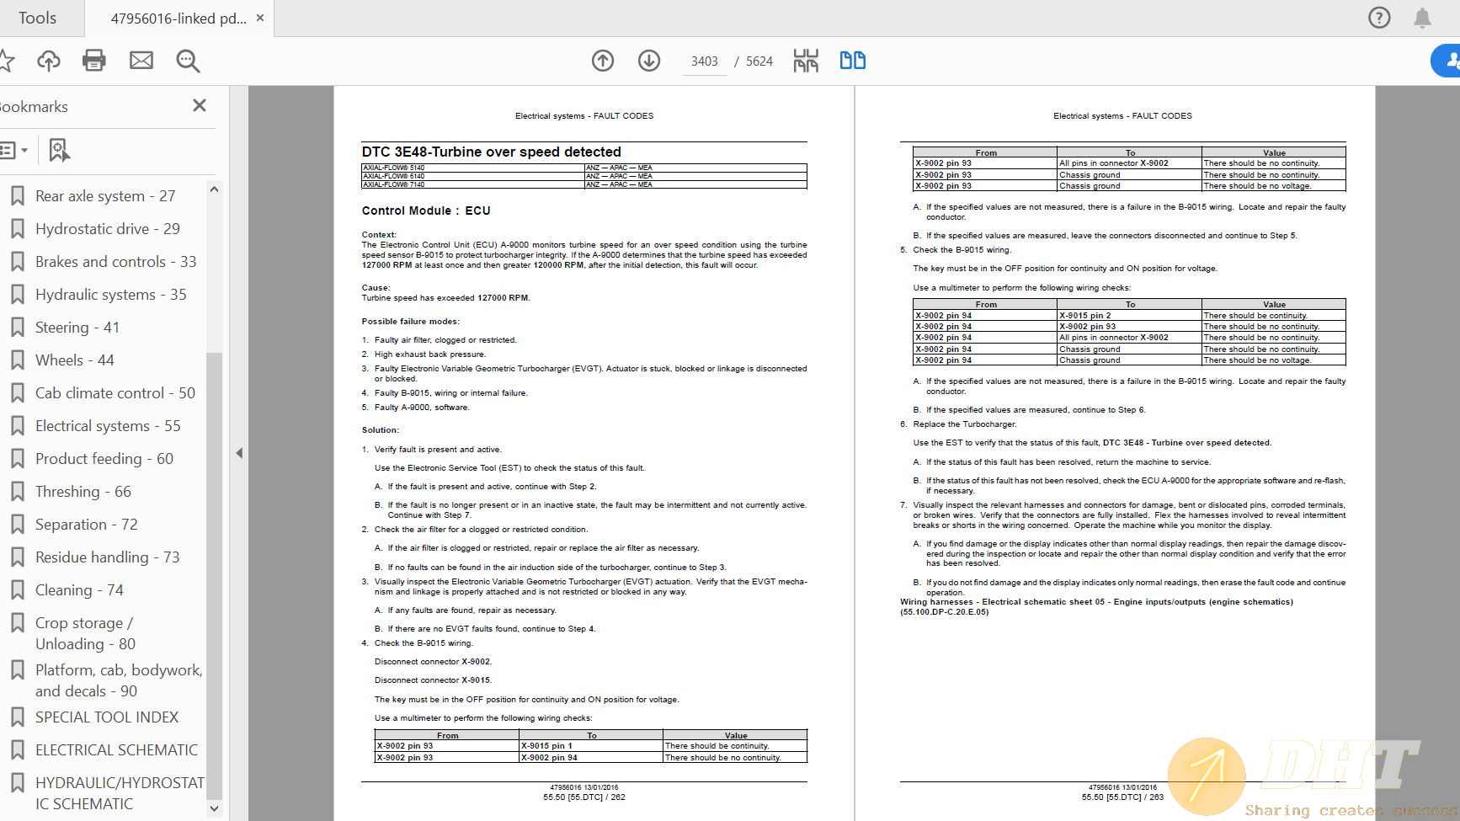The width and height of the screenshot is (1460, 821).
Task: Click the blue Share button
Action: [1446, 61]
